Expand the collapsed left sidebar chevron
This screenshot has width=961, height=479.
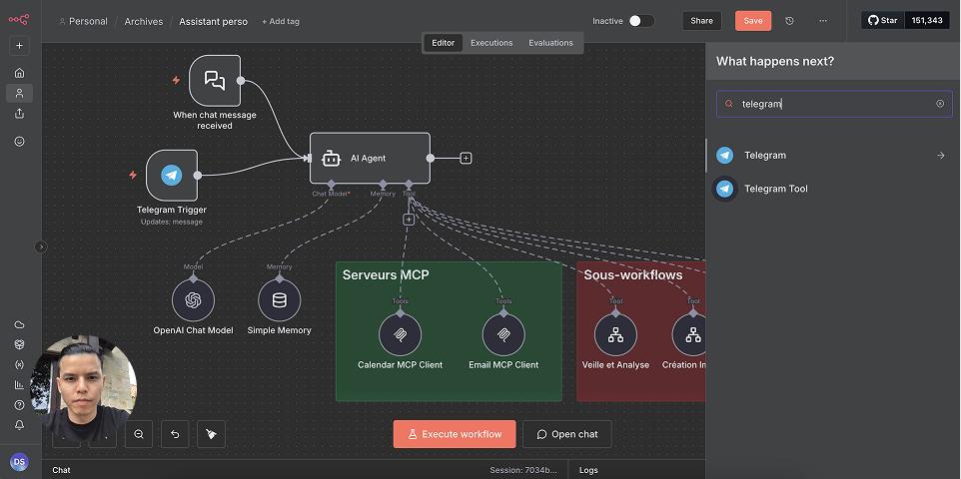click(41, 246)
